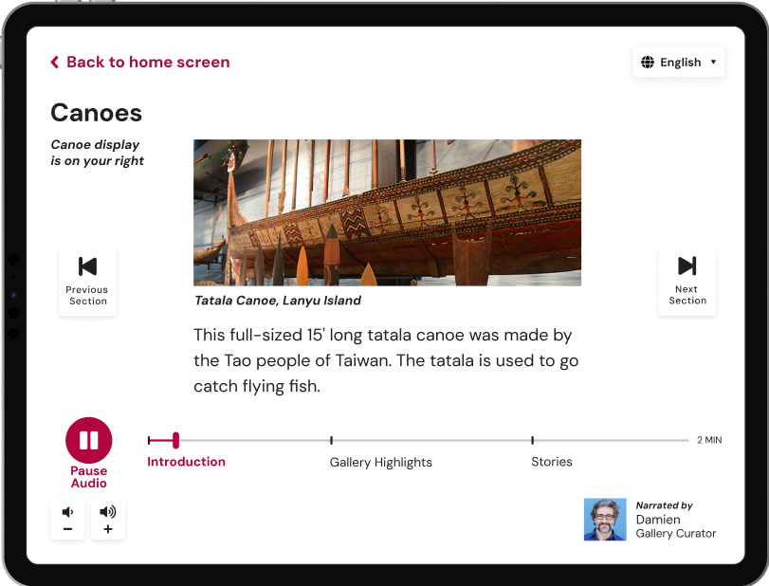Expand the language selection menu

pos(679,62)
